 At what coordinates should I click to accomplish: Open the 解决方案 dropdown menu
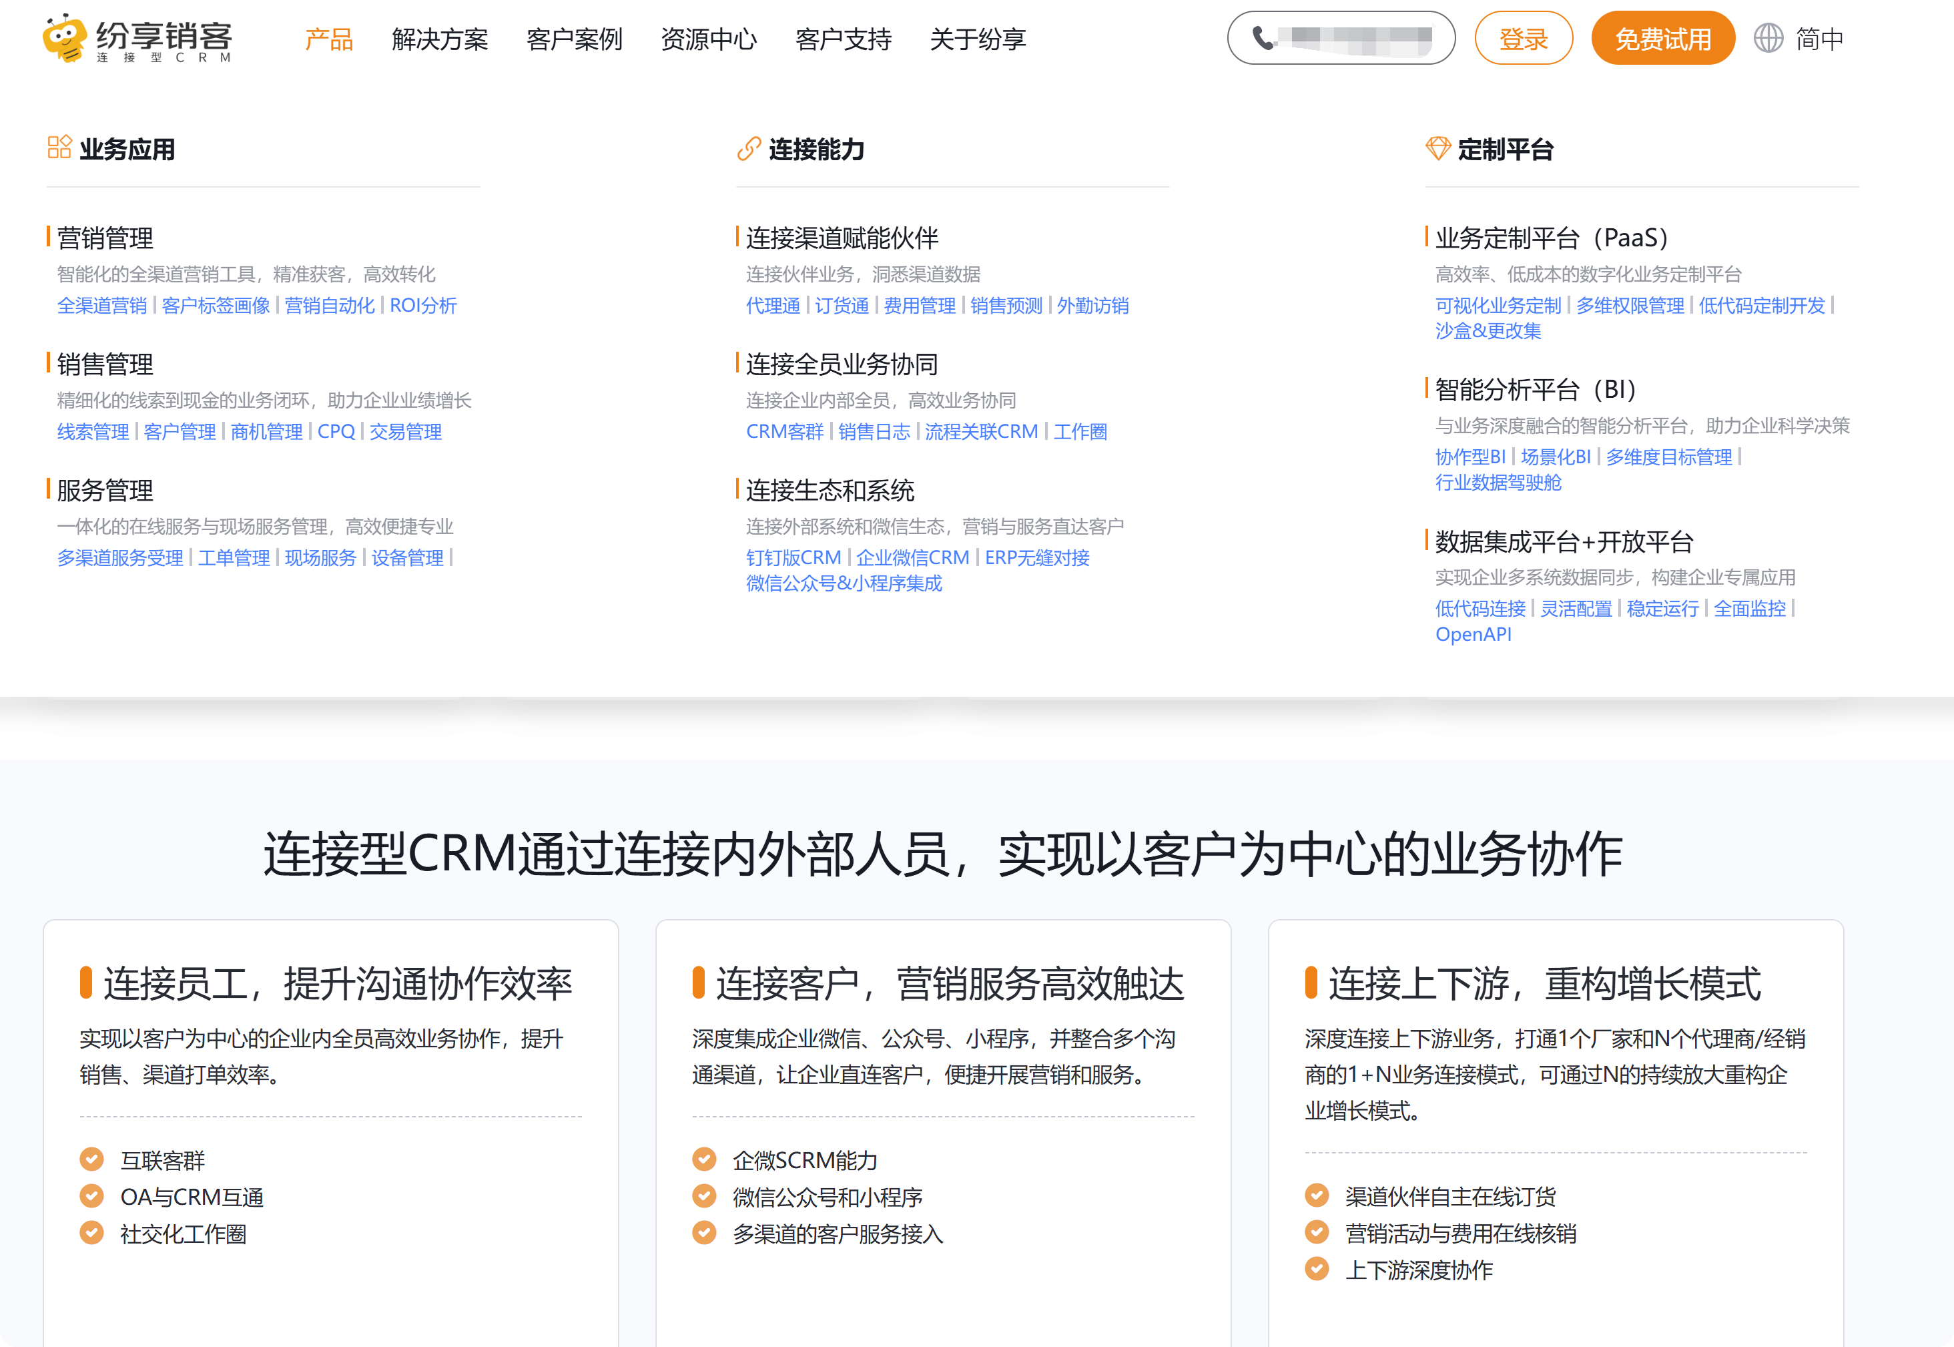(440, 39)
